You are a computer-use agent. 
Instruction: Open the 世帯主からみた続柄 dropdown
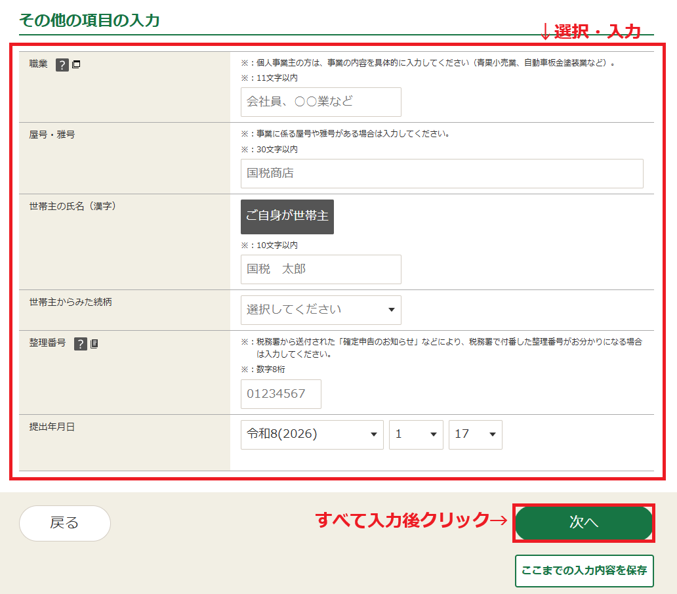point(320,310)
